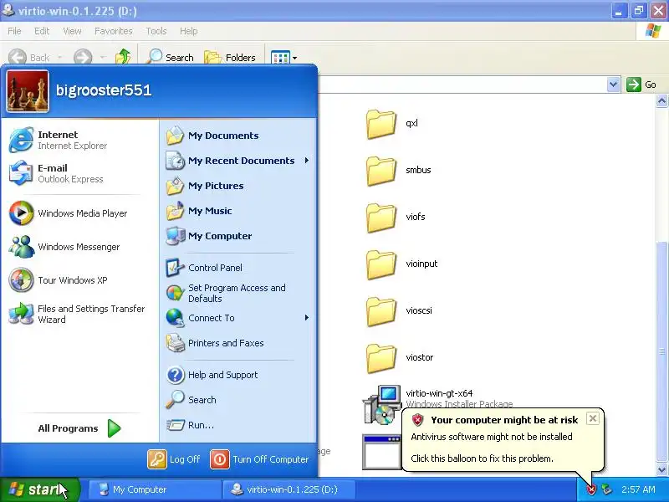Expand All Programs list
Viewport: 669px width, 502px height.
coord(79,428)
